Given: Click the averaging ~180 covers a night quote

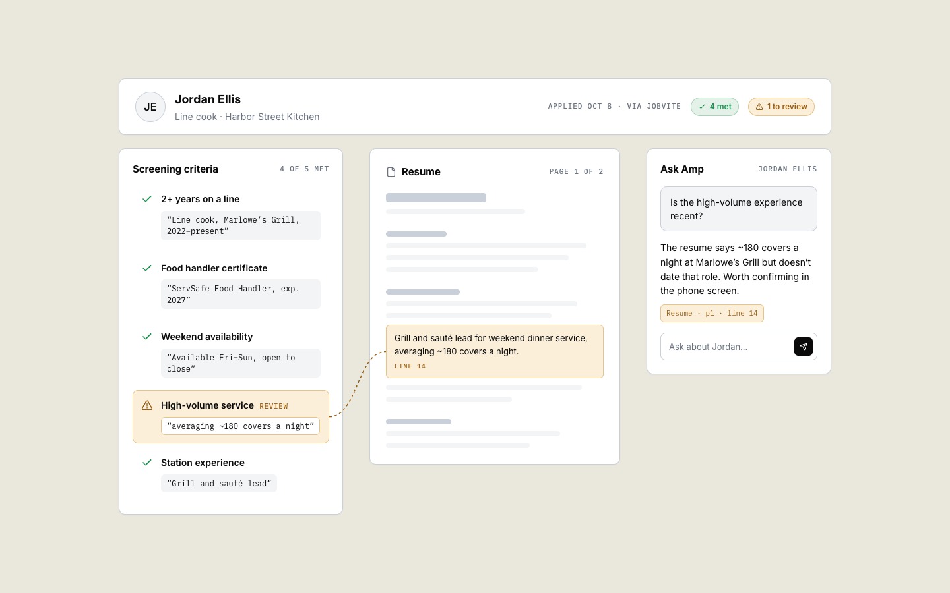Looking at the screenshot, I should (x=240, y=426).
